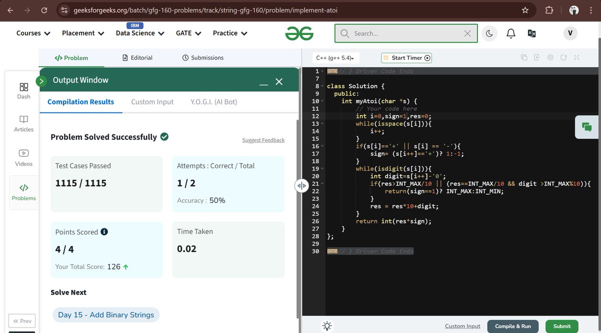The width and height of the screenshot is (601, 333).
Task: Select Custom Input tab
Action: [x=152, y=102]
